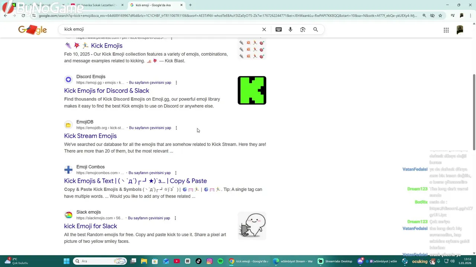Viewport: 476px width, 267px height.
Task: Submit search with magnifier icon
Action: (x=315, y=29)
